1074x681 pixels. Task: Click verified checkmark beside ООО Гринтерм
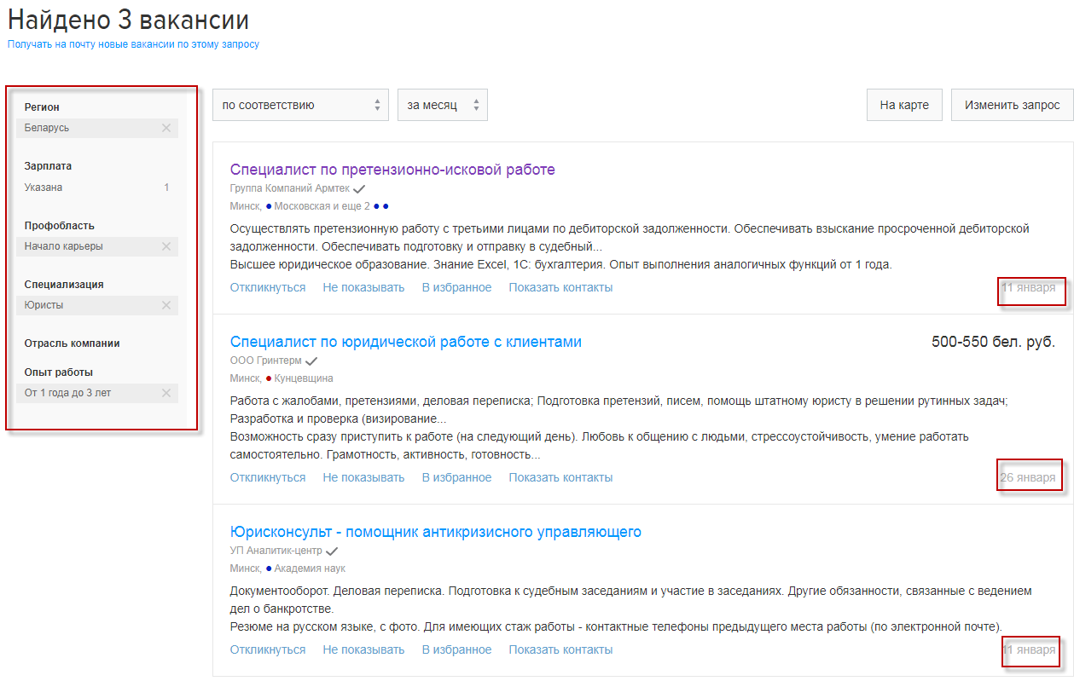tap(311, 361)
